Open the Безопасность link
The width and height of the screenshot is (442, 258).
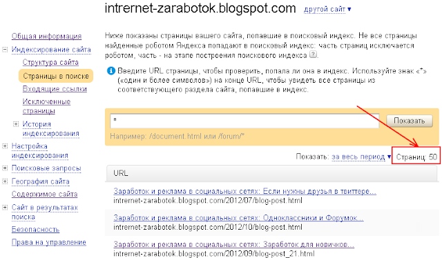[x=35, y=230]
